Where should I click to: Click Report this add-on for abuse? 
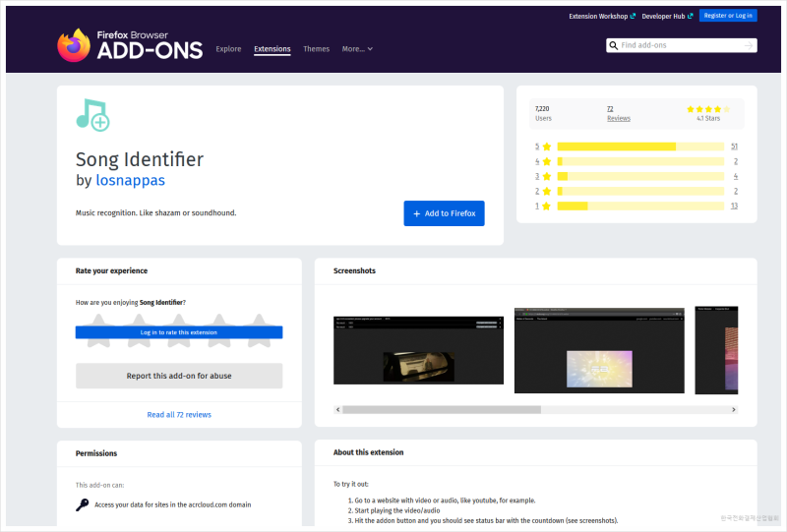[x=179, y=376]
